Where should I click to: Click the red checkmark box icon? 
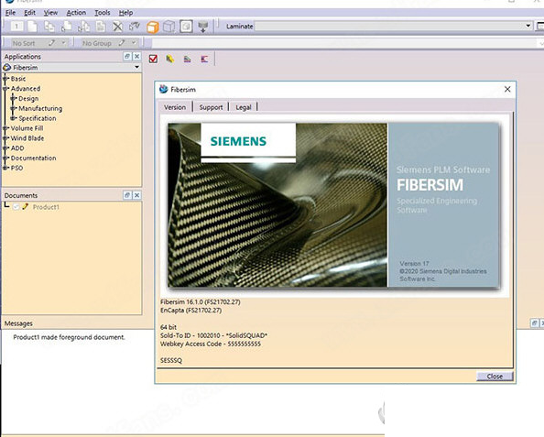click(x=153, y=59)
